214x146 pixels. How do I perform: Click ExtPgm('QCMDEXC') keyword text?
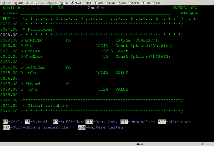point(137,40)
